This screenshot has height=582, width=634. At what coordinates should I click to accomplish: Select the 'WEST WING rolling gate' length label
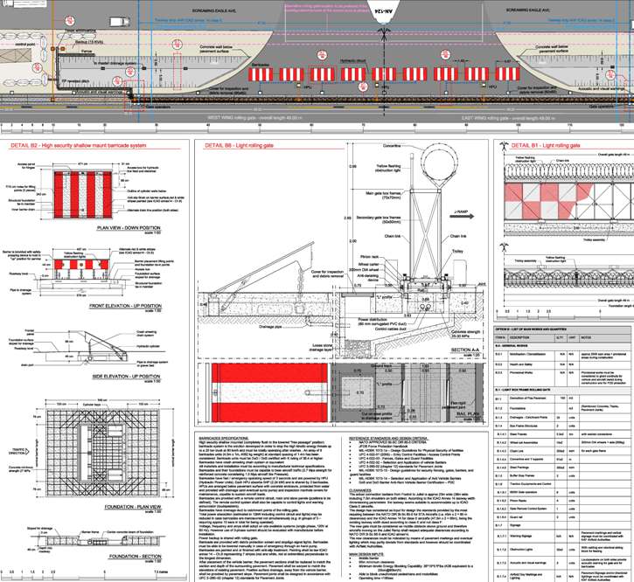pos(254,118)
